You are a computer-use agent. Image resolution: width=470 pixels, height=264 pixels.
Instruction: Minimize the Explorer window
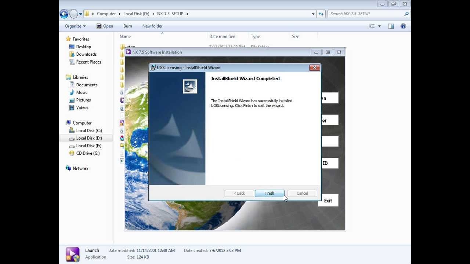tap(382, 4)
